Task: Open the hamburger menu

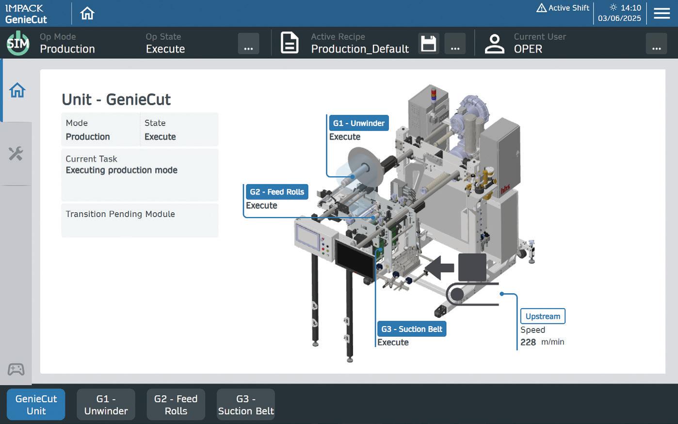Action: point(662,14)
